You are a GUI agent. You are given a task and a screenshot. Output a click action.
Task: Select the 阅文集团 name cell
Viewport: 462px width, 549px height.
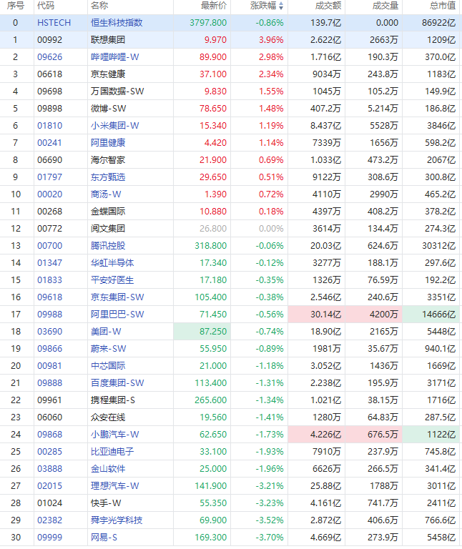pyautogui.click(x=108, y=229)
